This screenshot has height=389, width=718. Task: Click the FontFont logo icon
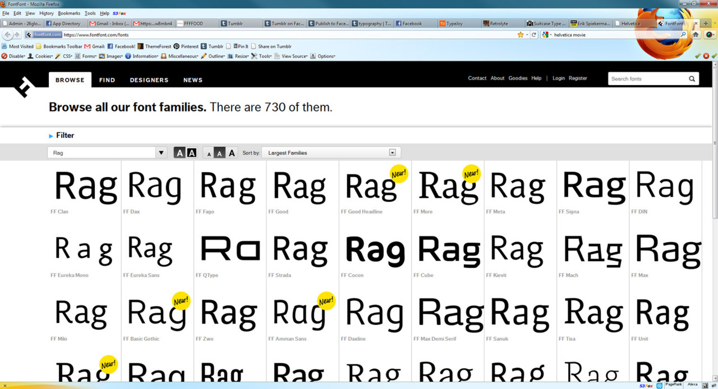point(24,86)
